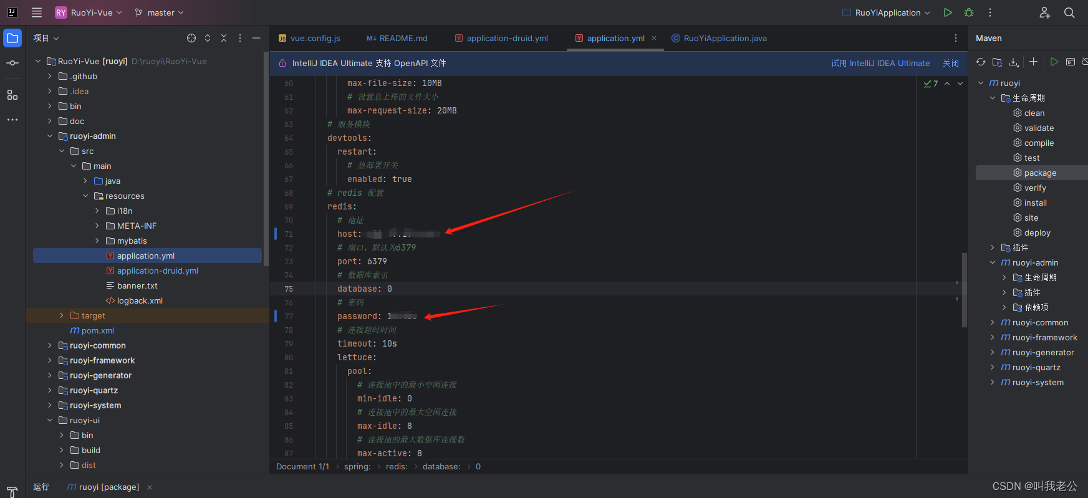This screenshot has width=1088, height=498.
Task: Click the spring breadcrumb item
Action: click(357, 466)
